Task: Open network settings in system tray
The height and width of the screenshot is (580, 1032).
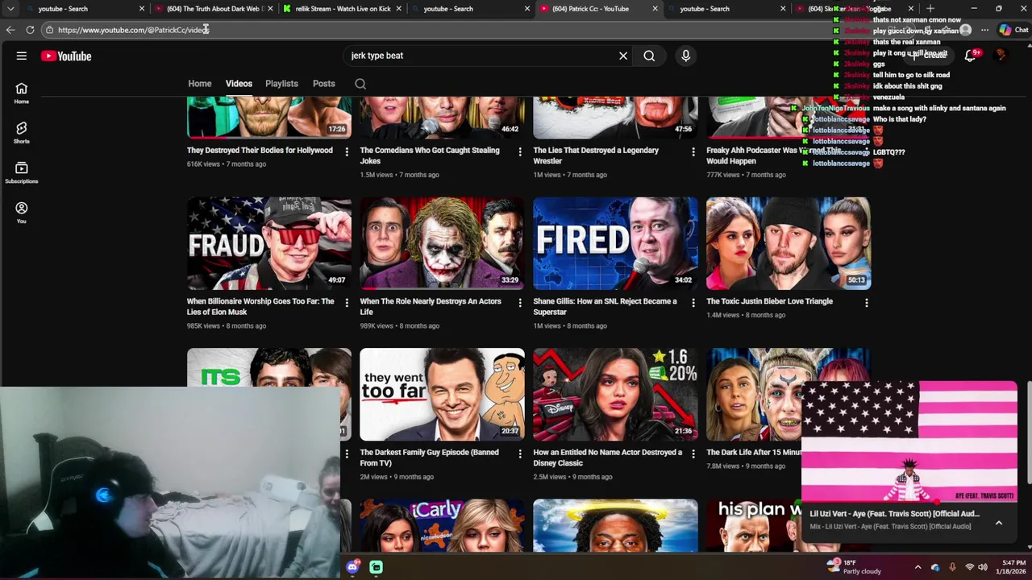Action: pos(970,567)
